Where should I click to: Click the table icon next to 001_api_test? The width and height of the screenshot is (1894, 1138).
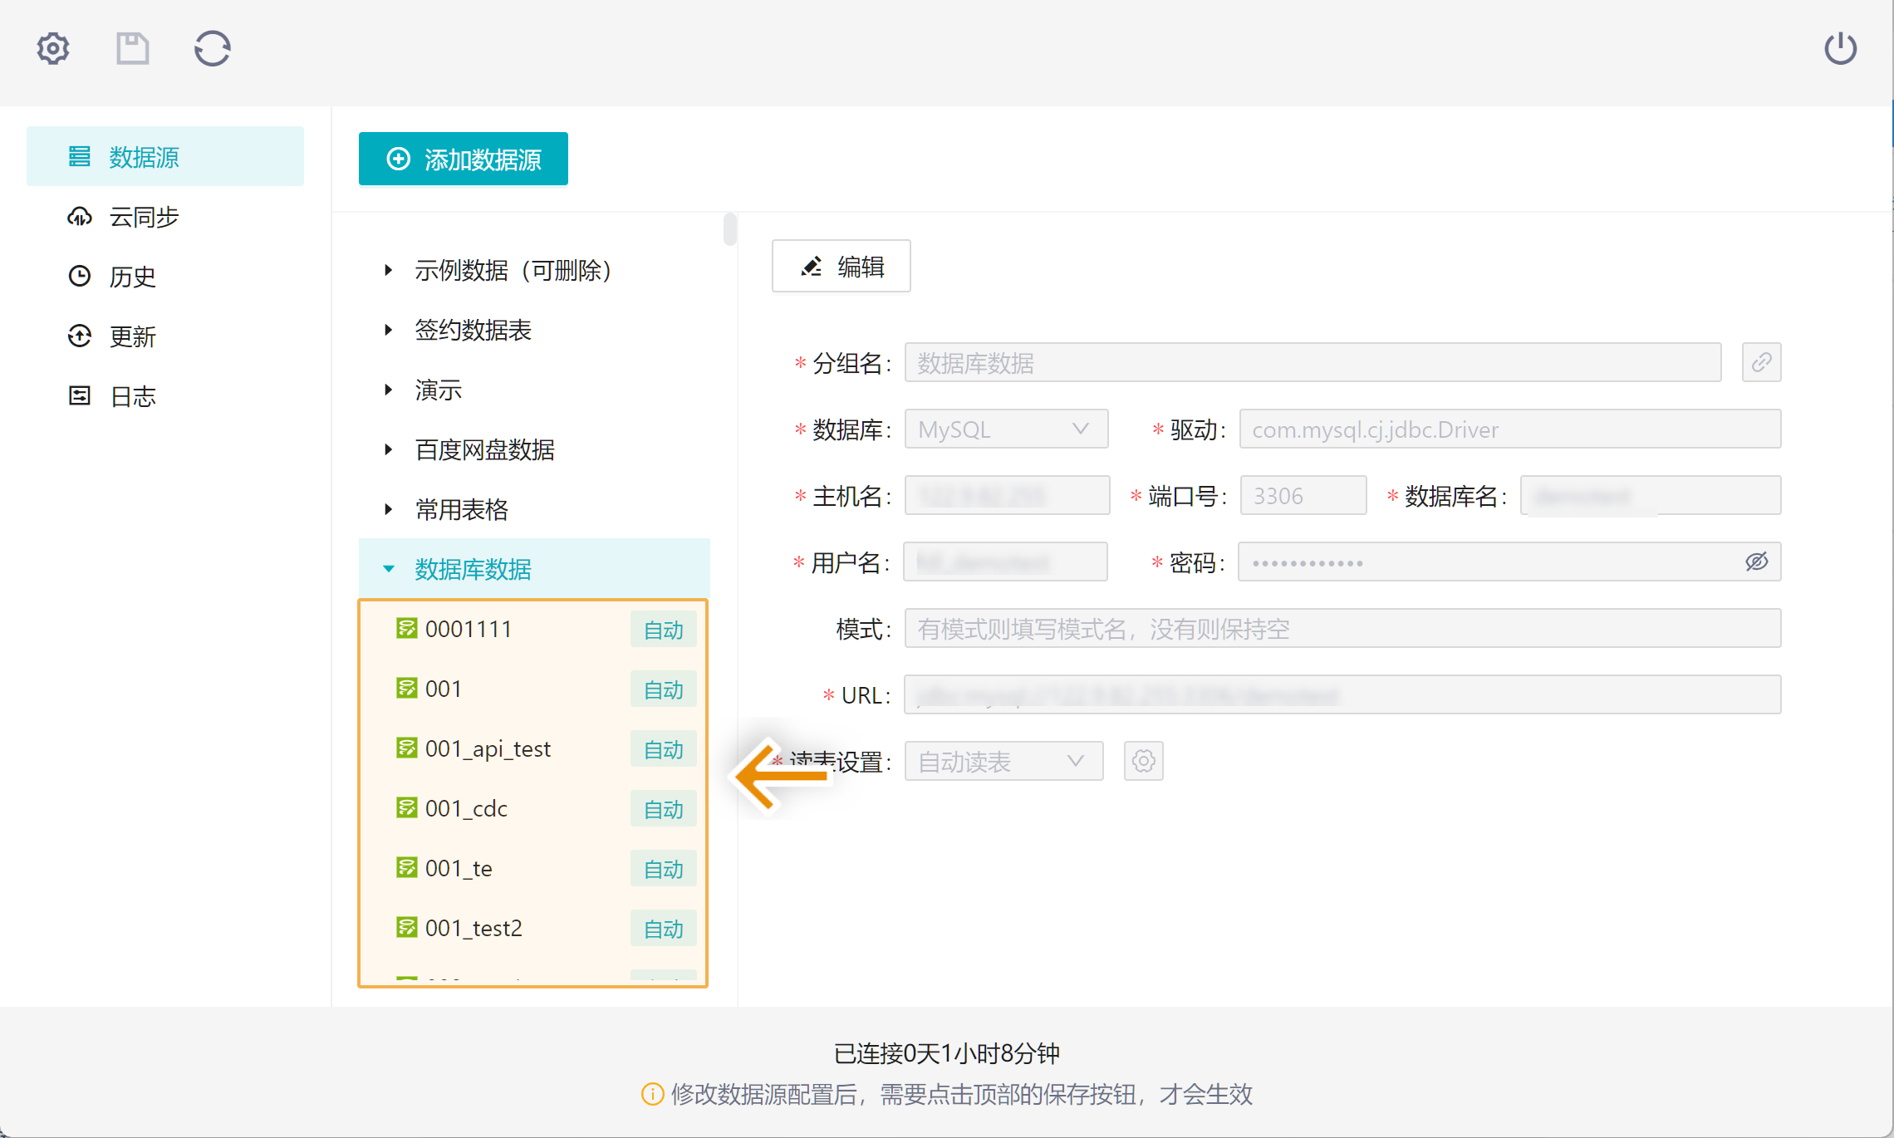(407, 748)
